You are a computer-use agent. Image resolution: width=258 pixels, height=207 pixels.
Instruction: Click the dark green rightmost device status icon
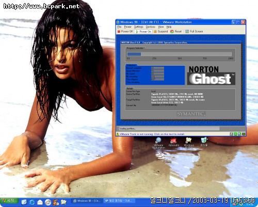[x=244, y=134]
